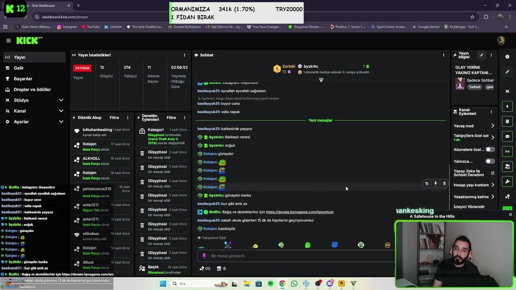Click pencil icon in right toolbar
This screenshot has width=516, height=290.
coord(507,72)
